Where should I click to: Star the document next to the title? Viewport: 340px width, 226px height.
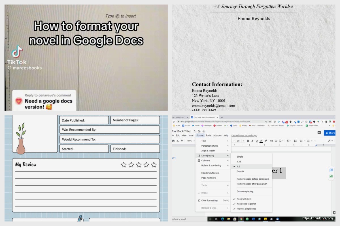[195, 131]
